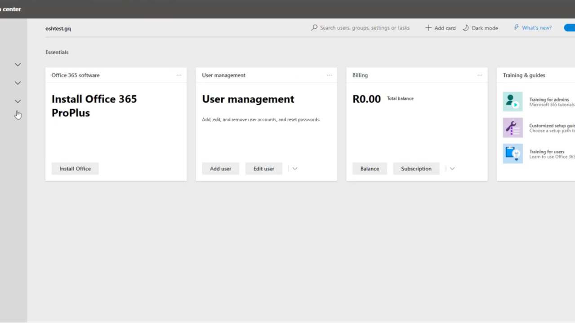Click the Training for users clipboard icon
The height and width of the screenshot is (323, 575).
click(x=513, y=153)
